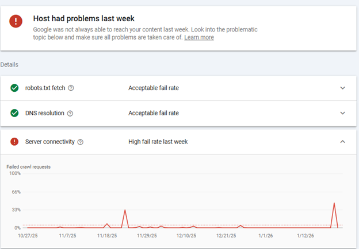Image resolution: width=359 pixels, height=249 pixels.
Task: Open the Learn more link
Action: [x=199, y=37]
